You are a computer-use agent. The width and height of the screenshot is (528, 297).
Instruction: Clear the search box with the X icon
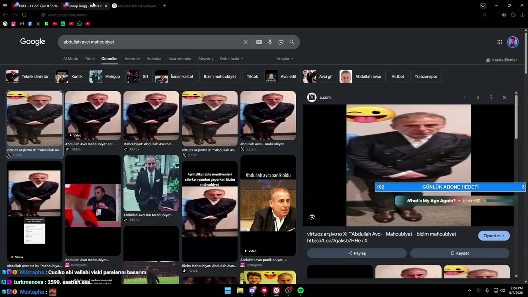click(245, 42)
